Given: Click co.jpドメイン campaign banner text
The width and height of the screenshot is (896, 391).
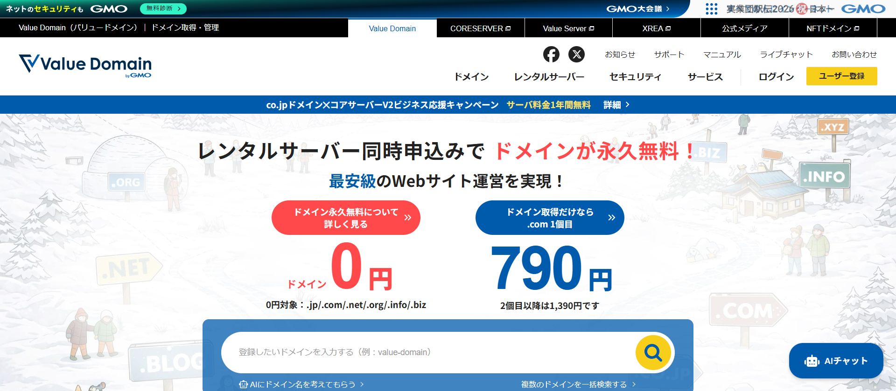Looking at the screenshot, I should coord(382,105).
